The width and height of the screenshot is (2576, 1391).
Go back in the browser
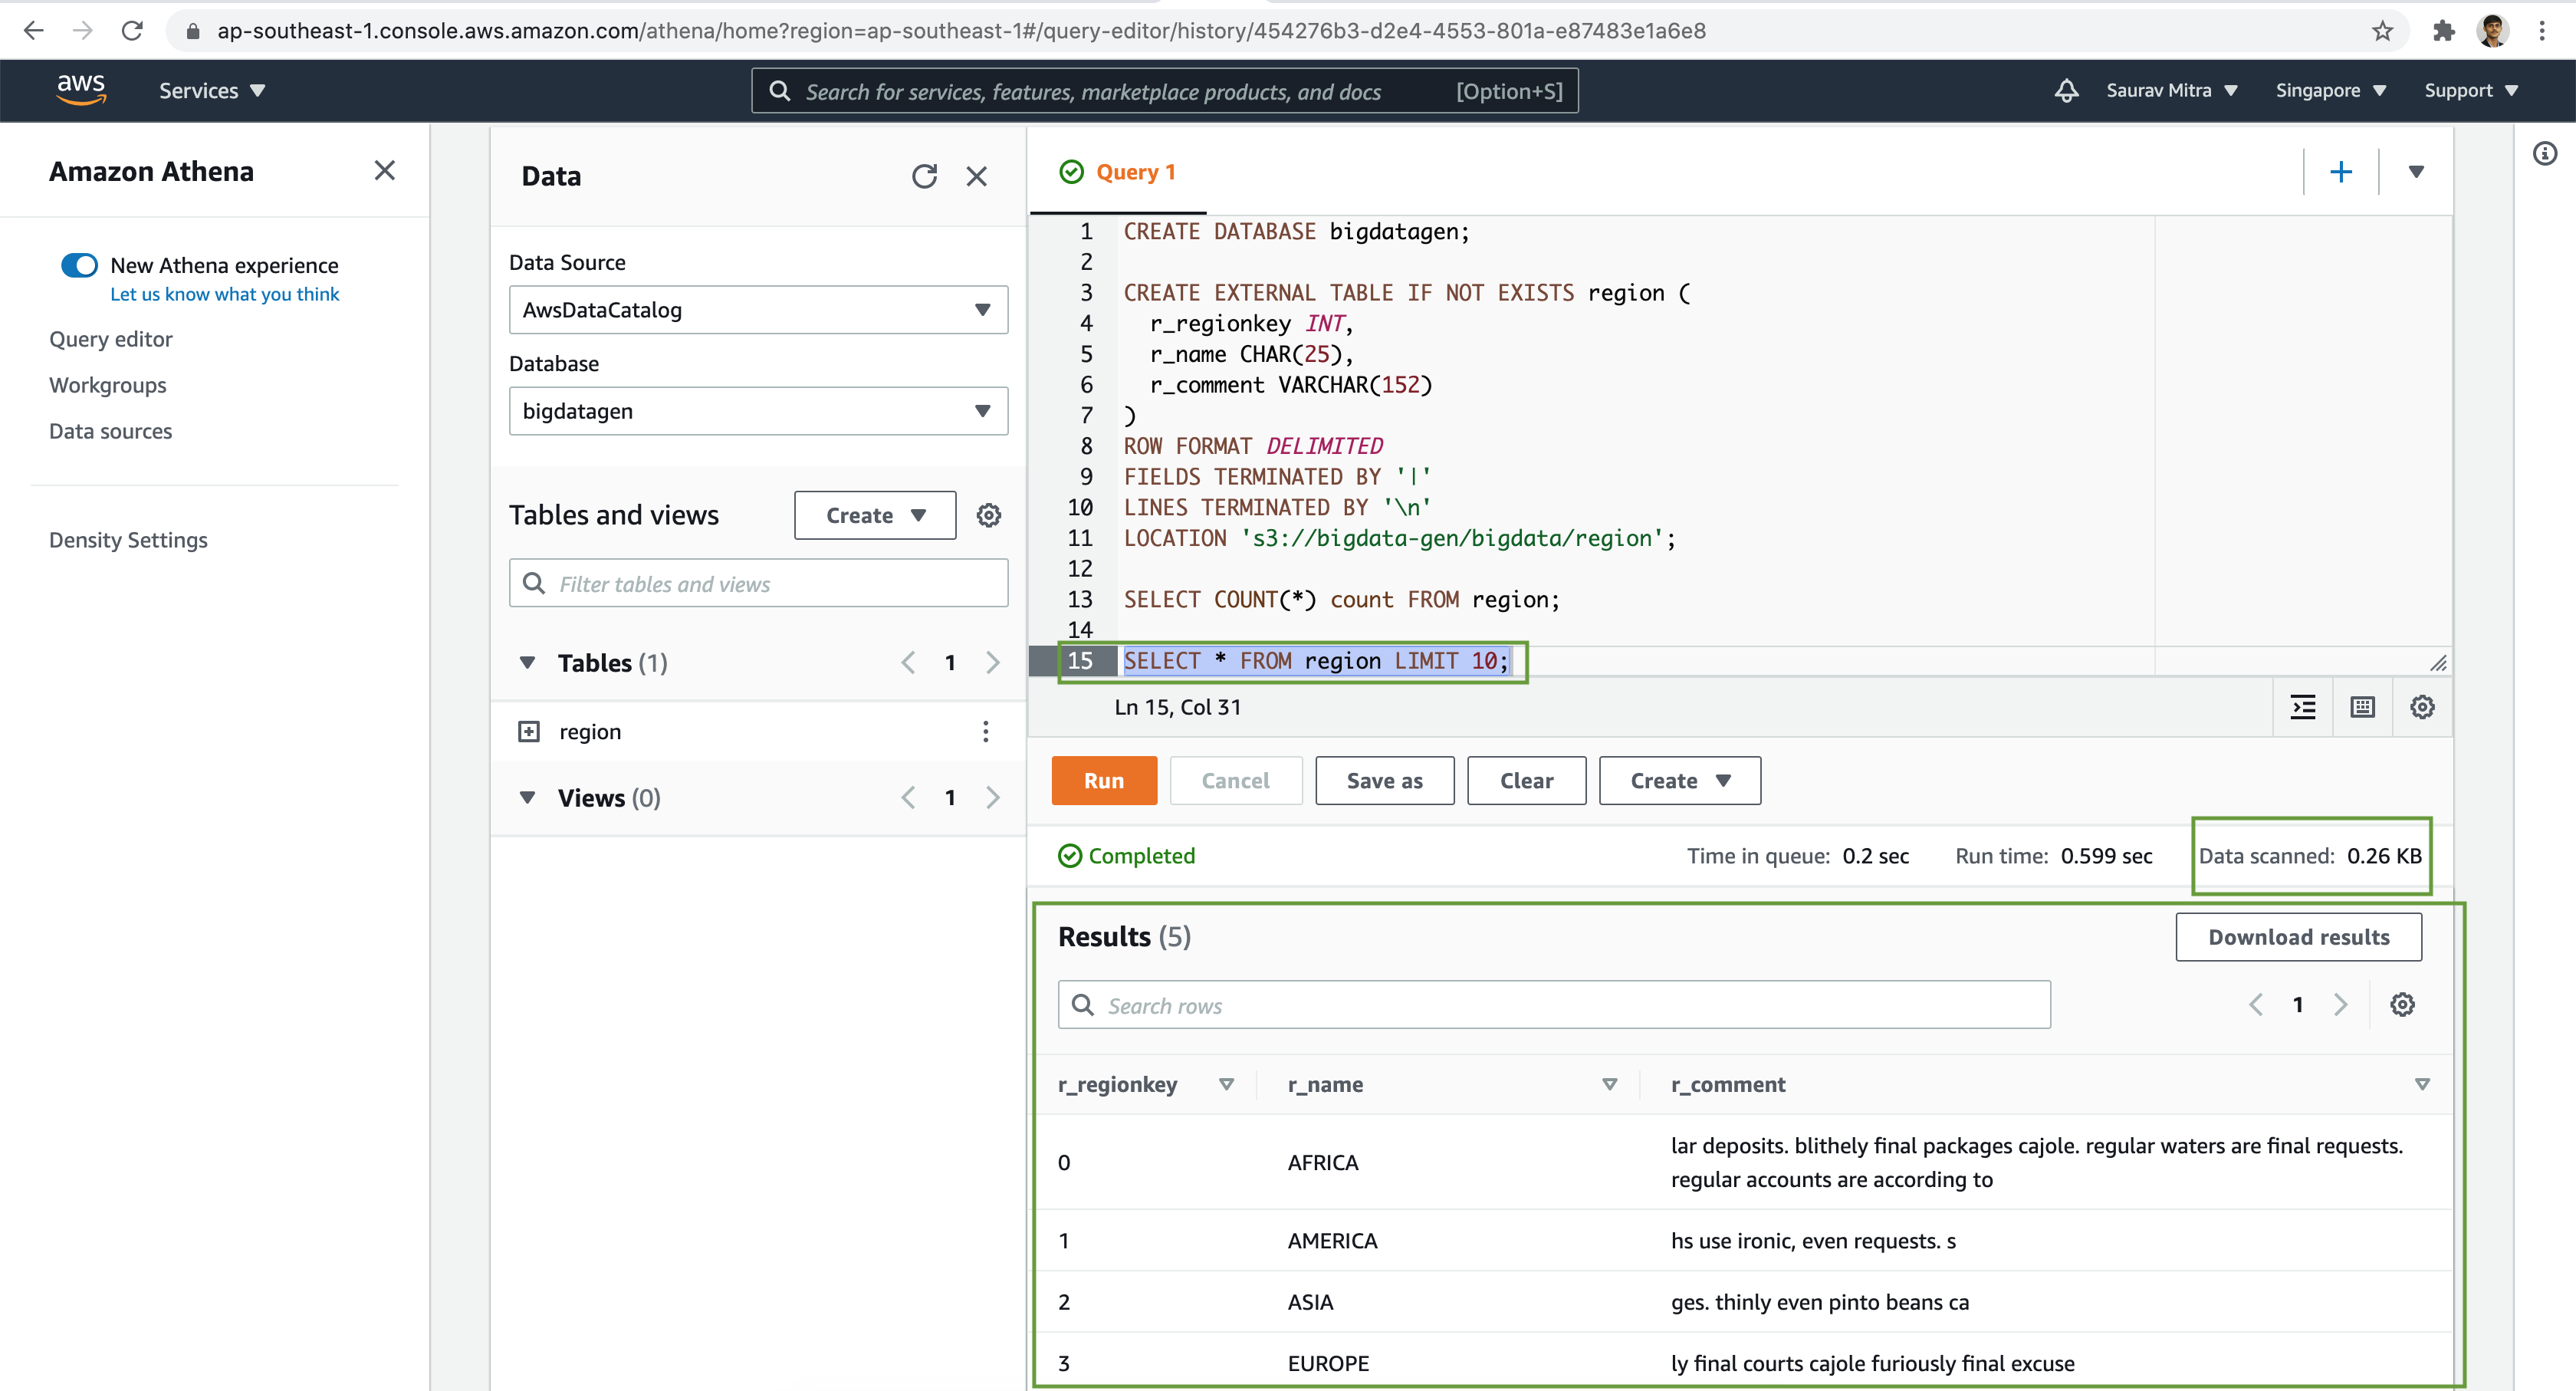pyautogui.click(x=33, y=31)
